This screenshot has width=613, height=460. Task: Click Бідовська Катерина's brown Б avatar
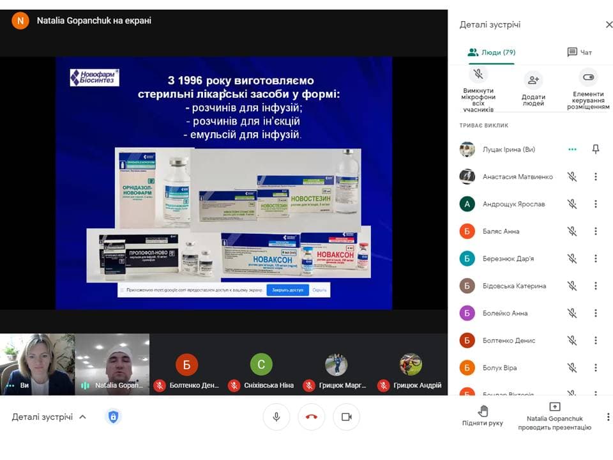(467, 286)
